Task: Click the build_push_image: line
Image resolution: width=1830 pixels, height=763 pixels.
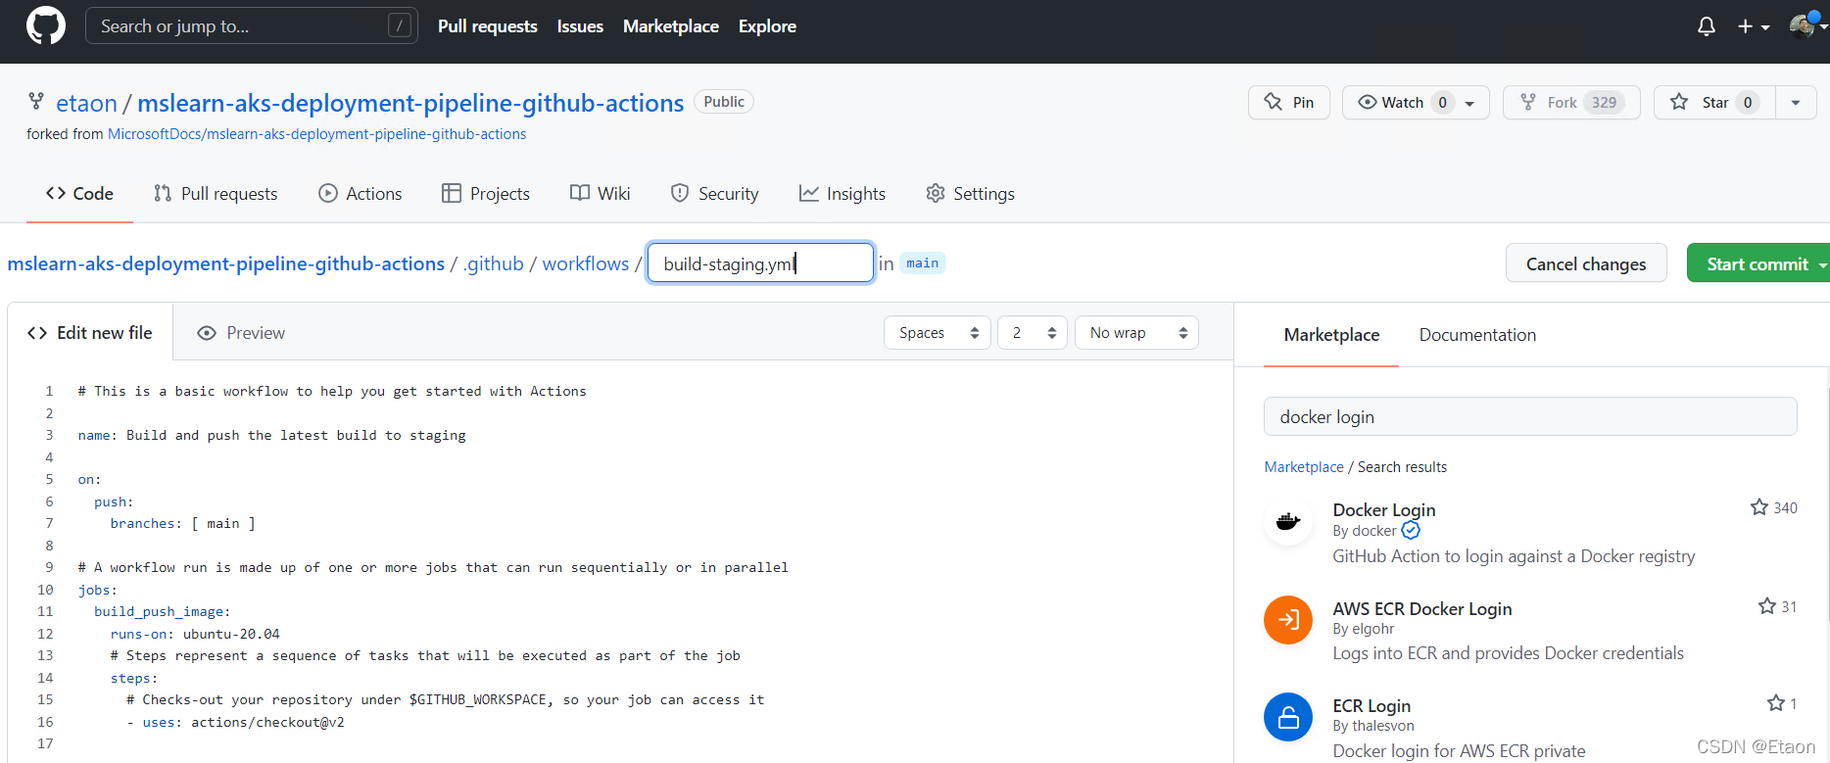Action: [x=163, y=611]
